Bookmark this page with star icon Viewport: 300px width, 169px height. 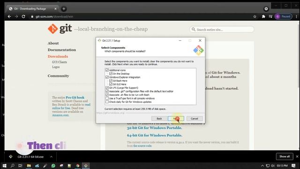click(x=255, y=17)
